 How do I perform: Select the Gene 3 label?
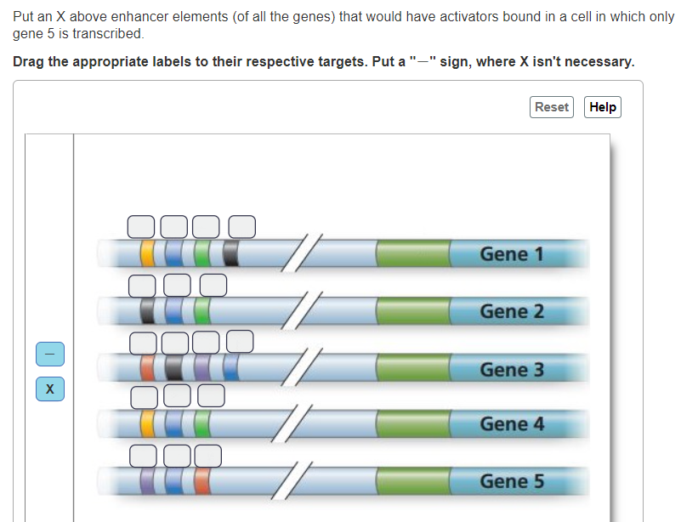click(514, 369)
